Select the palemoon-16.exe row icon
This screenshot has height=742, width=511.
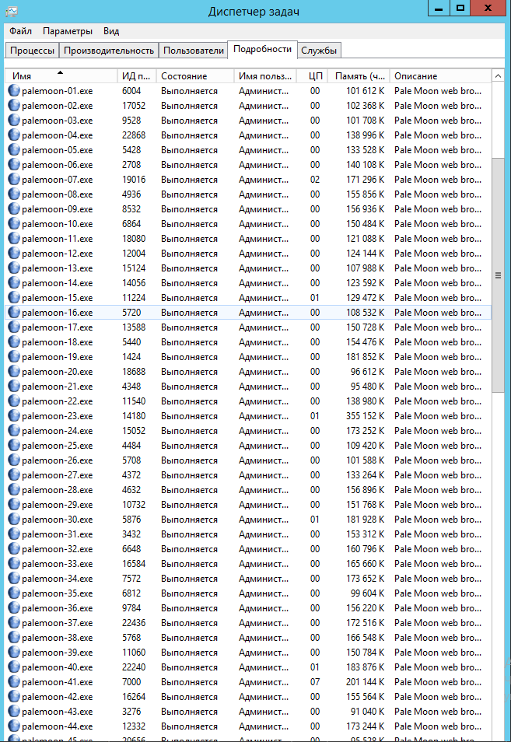pyautogui.click(x=14, y=313)
